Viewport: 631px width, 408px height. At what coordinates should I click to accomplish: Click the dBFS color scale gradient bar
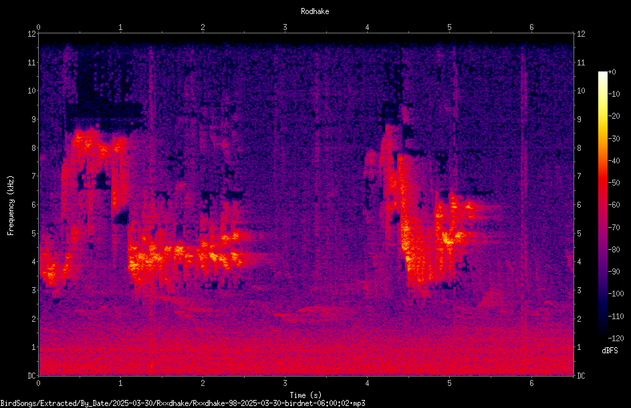click(602, 205)
